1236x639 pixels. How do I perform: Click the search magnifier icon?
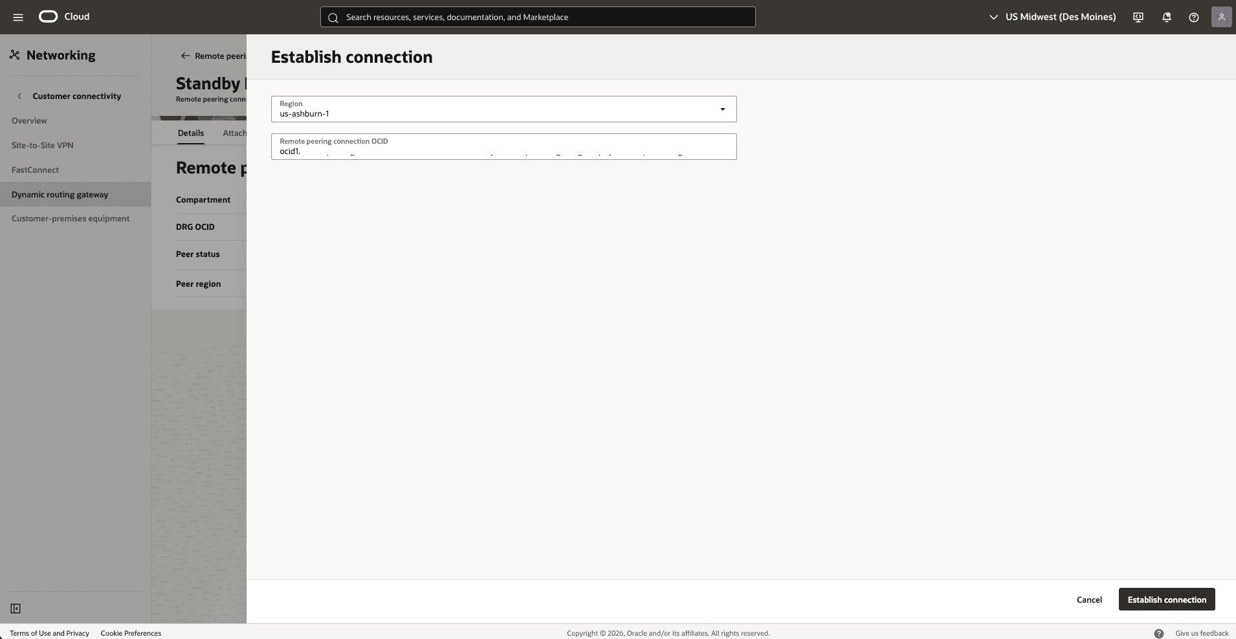(x=333, y=17)
